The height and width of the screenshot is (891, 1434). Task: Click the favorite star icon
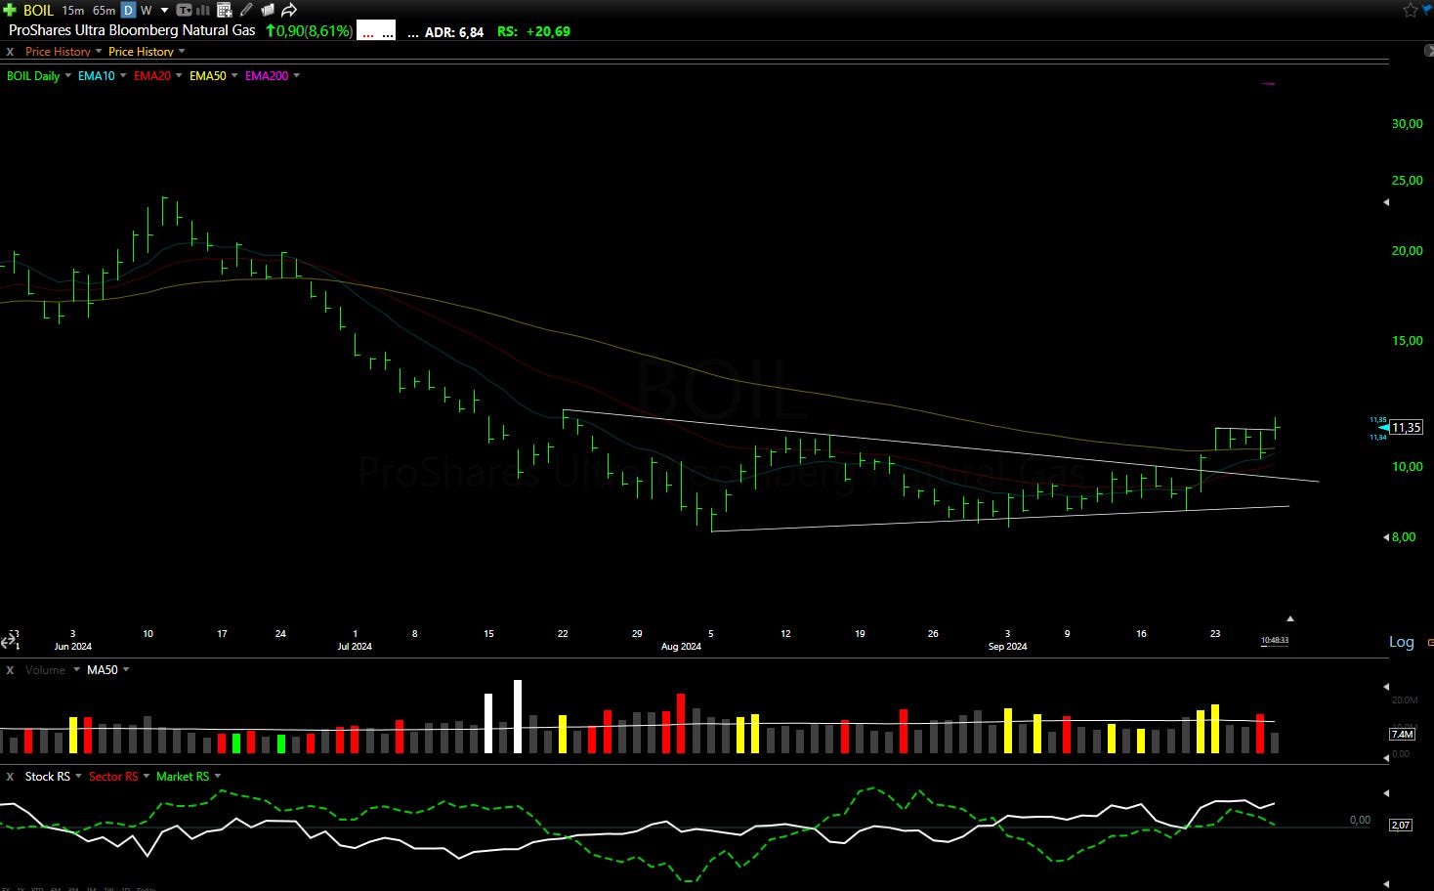point(1411,10)
